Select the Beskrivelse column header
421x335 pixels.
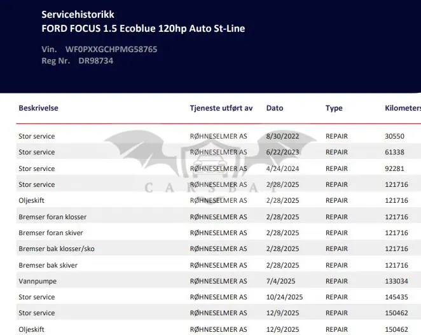(38, 108)
